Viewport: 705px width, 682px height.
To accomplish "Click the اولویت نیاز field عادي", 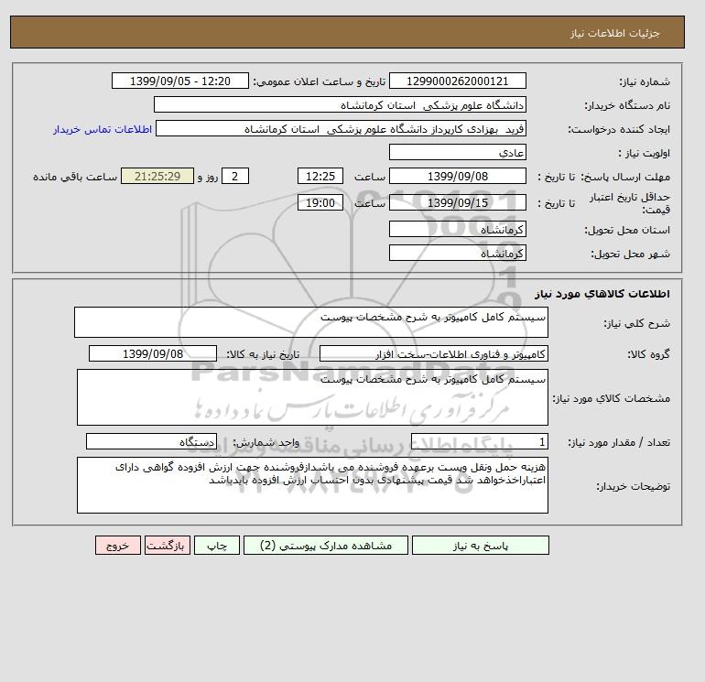I will pos(458,152).
